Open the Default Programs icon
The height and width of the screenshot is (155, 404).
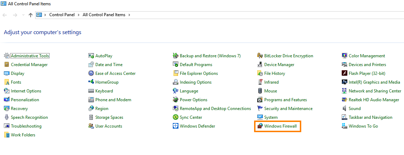tap(176, 65)
